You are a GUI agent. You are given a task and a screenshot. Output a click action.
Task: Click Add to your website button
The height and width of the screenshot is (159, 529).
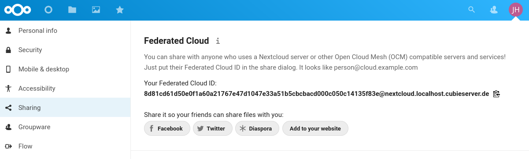(x=315, y=128)
